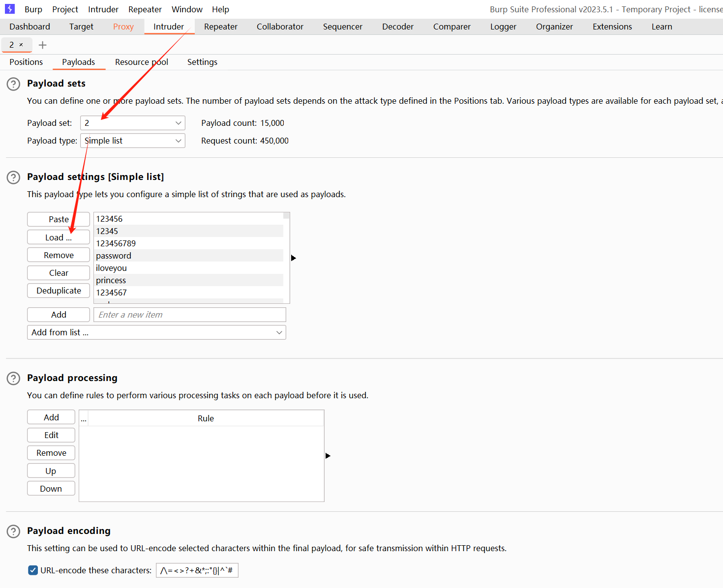This screenshot has width=723, height=588.
Task: Go to the Intruder Settings sub-tab
Action: 202,62
